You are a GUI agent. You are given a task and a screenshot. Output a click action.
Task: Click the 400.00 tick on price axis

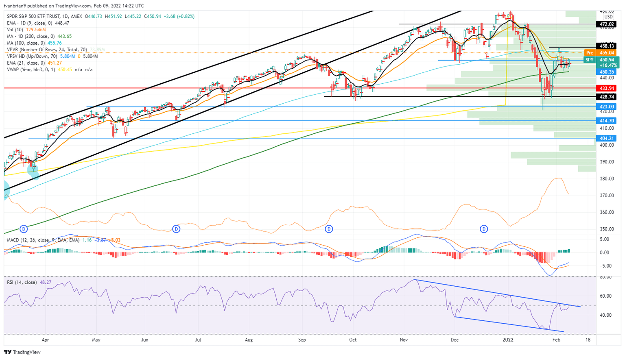tap(606, 145)
